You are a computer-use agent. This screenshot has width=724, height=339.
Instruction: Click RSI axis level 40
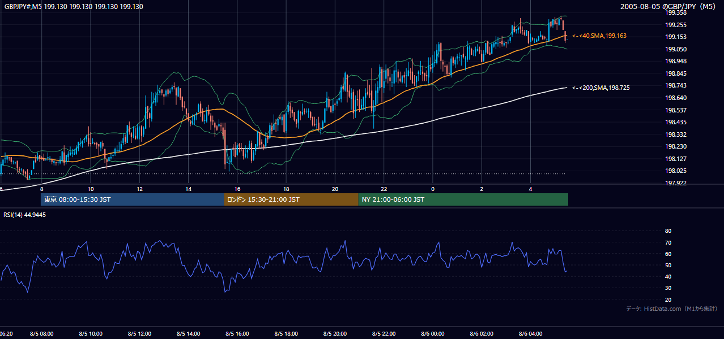668,277
